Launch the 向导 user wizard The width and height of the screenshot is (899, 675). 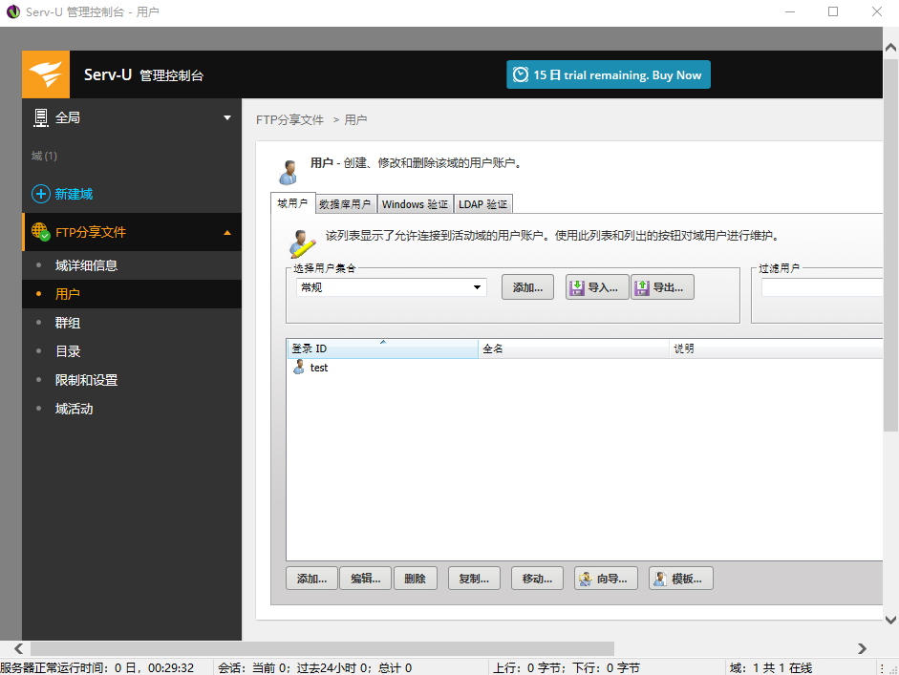point(605,578)
